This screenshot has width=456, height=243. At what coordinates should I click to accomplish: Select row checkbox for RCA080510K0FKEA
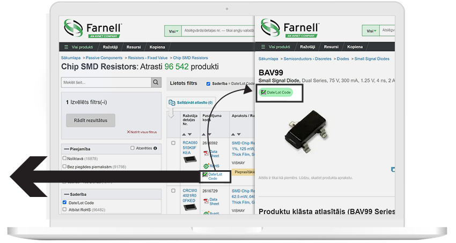pos(173,143)
